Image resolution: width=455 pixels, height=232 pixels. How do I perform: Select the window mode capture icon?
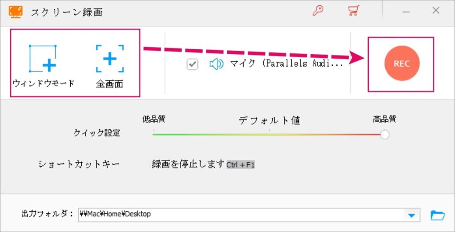(43, 58)
